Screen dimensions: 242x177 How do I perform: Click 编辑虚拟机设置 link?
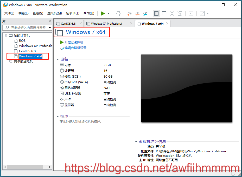click(x=75, y=48)
